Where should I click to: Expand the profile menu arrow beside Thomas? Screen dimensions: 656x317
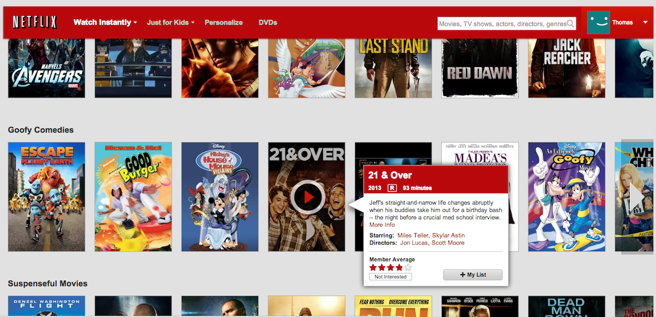(645, 22)
